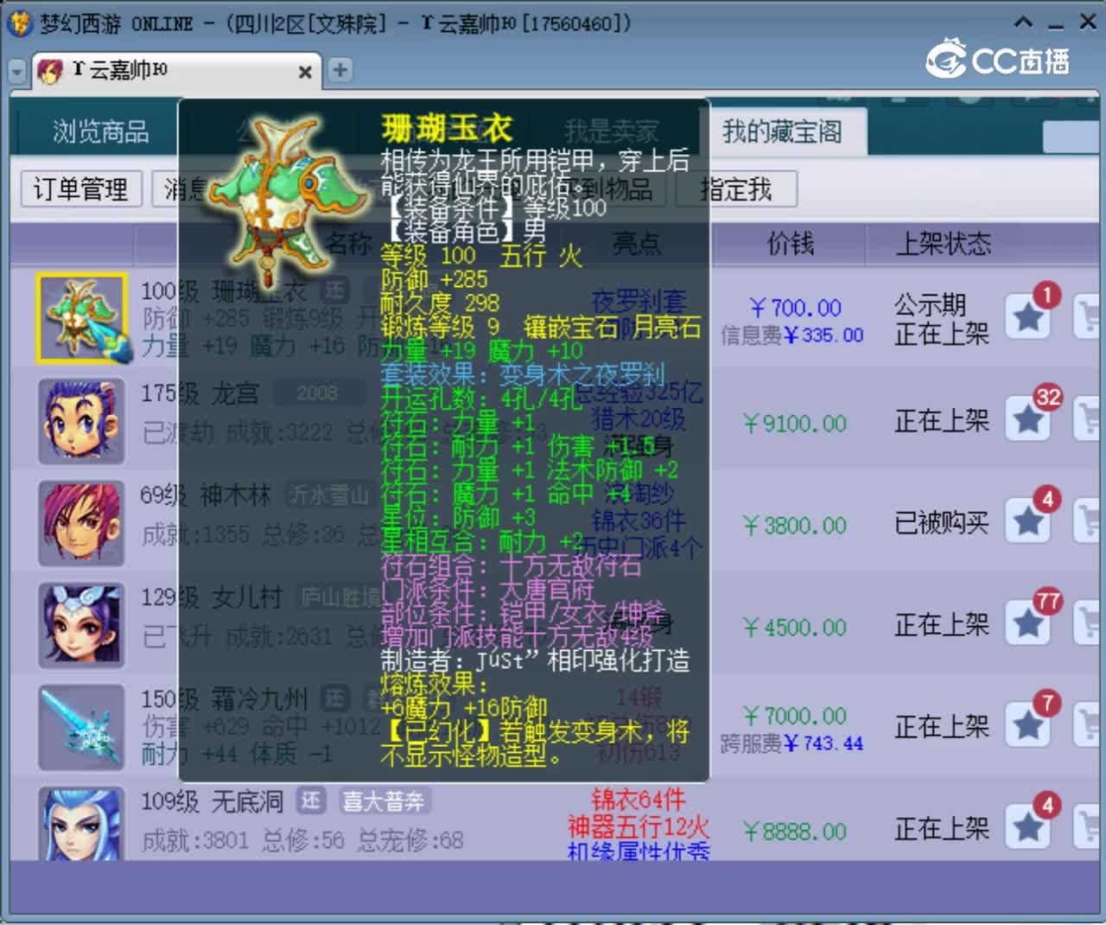
Task: Expand the tab list dropdown arrow
Action: coord(17,72)
